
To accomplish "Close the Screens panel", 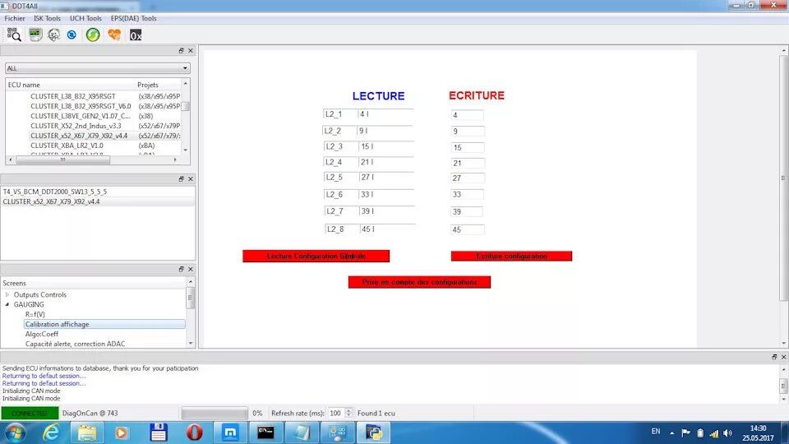I will point(190,270).
